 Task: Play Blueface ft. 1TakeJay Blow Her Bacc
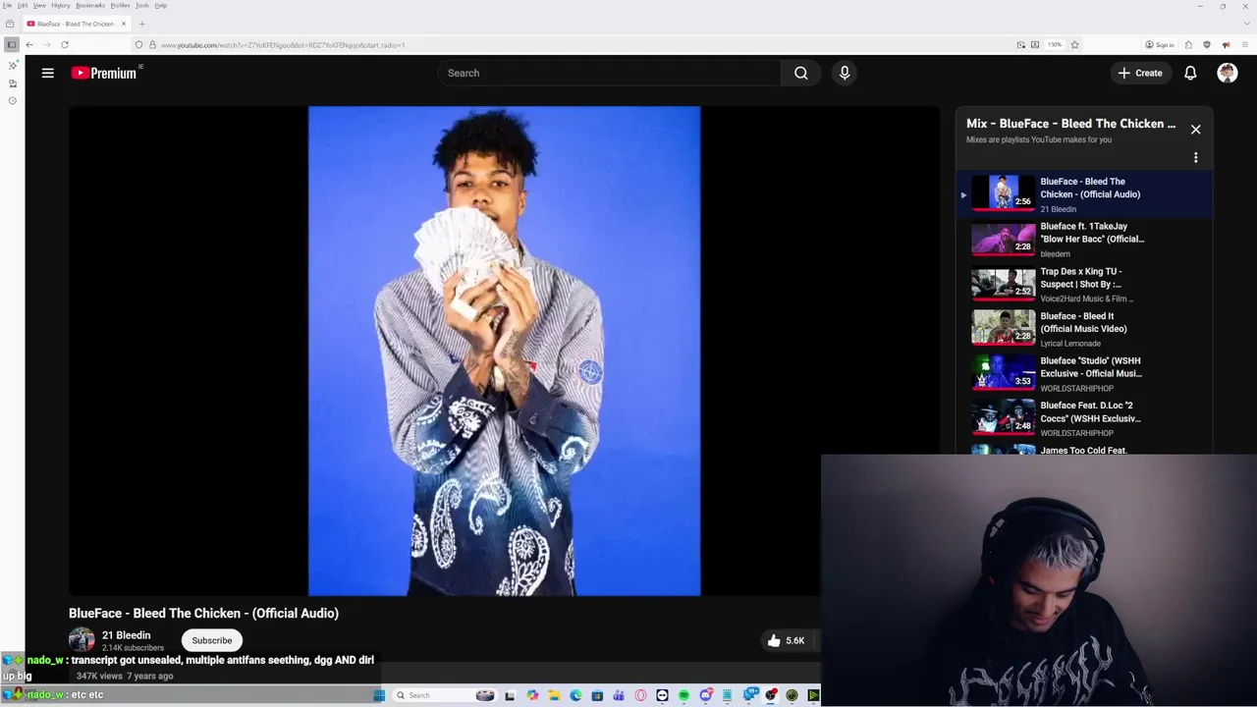click(1084, 239)
